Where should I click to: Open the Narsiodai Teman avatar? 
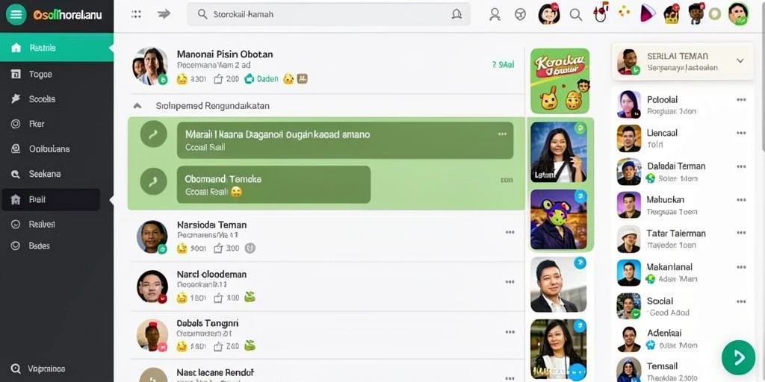[152, 237]
